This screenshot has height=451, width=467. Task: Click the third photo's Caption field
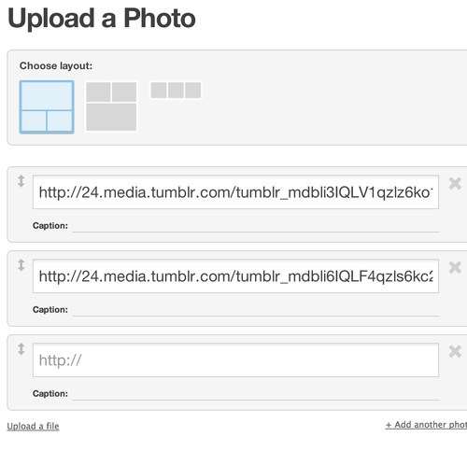pyautogui.click(x=256, y=394)
